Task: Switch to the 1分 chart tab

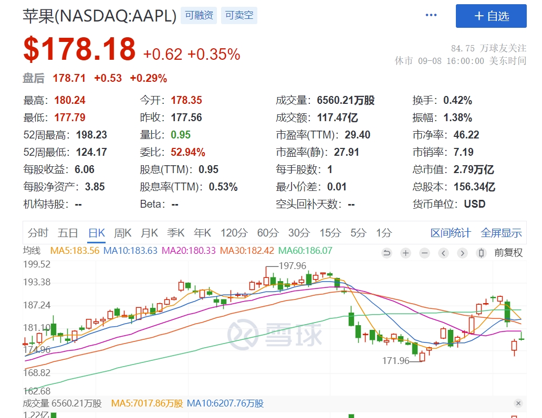Action: coord(384,233)
